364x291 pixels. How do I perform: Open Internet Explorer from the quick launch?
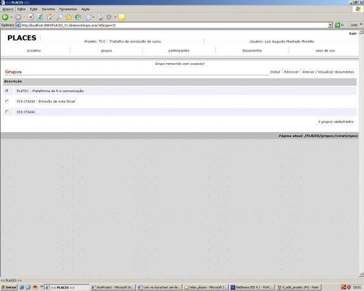(22, 287)
